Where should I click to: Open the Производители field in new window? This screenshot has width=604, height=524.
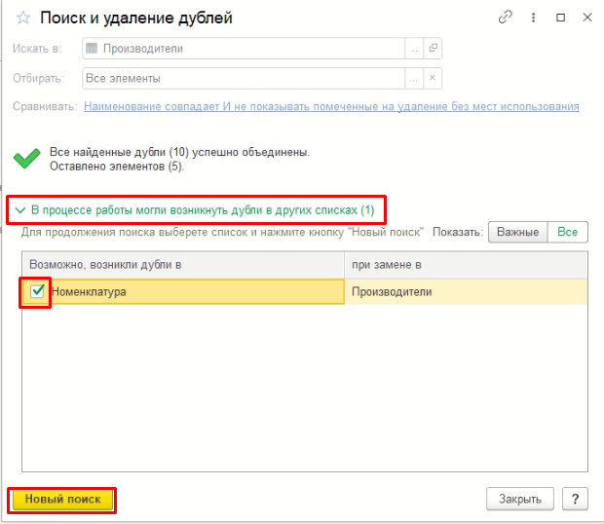(x=433, y=48)
